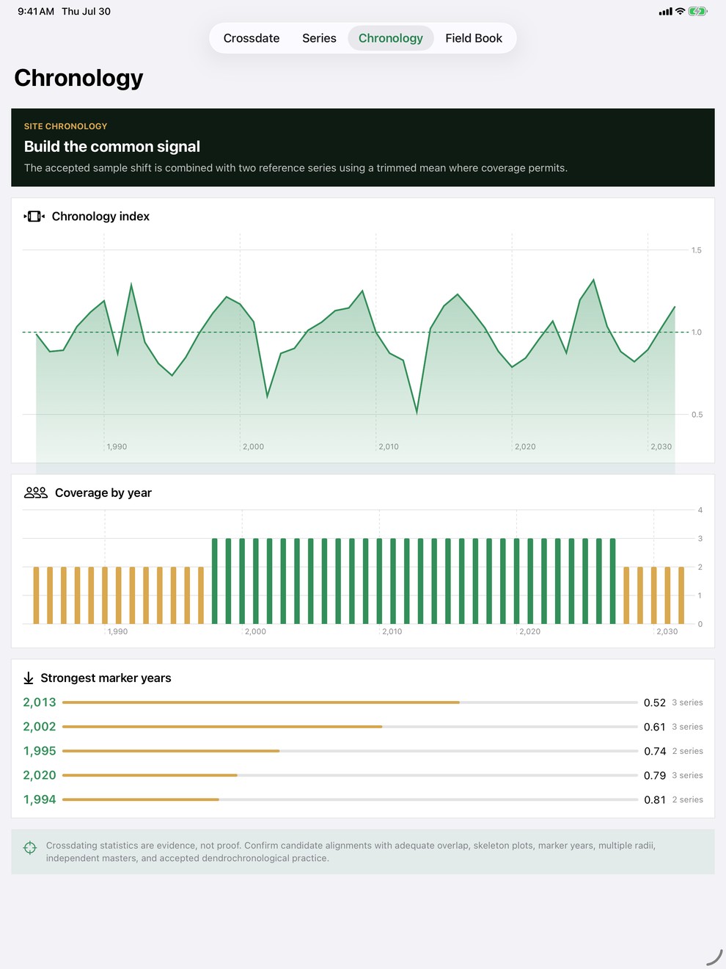This screenshot has height=969, width=726.
Task: Select the Chronology tab
Action: pos(391,38)
